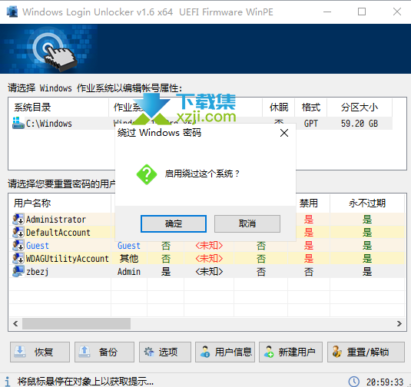Click the 用户名称 column header
This screenshot has height=387, width=411.
[x=60, y=203]
